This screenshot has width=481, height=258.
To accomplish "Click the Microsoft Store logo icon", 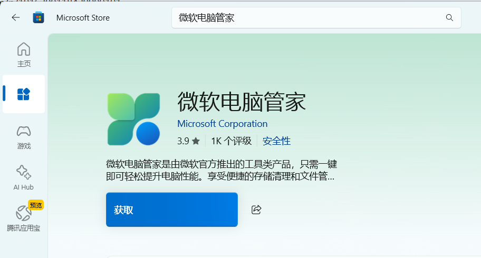I will [39, 17].
